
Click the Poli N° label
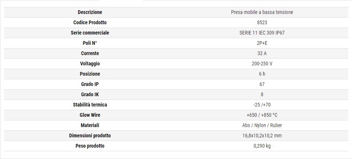[90, 43]
